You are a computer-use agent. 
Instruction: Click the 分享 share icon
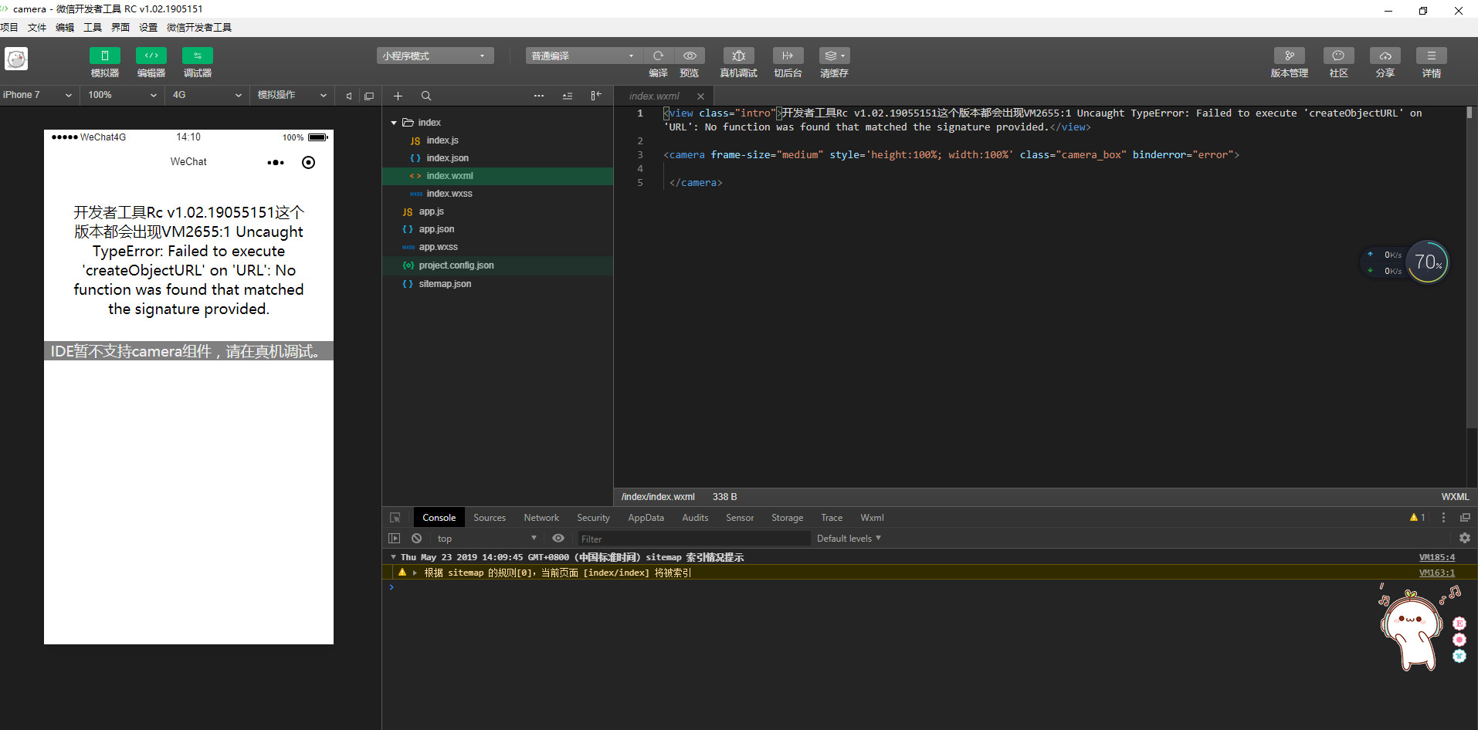point(1385,56)
